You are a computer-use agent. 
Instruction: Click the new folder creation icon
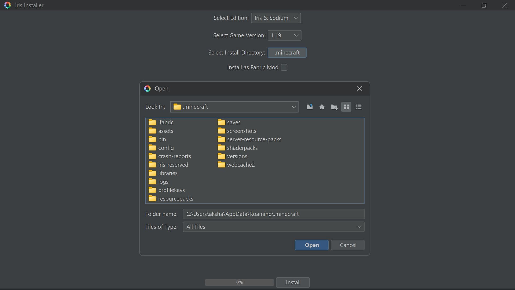(334, 107)
